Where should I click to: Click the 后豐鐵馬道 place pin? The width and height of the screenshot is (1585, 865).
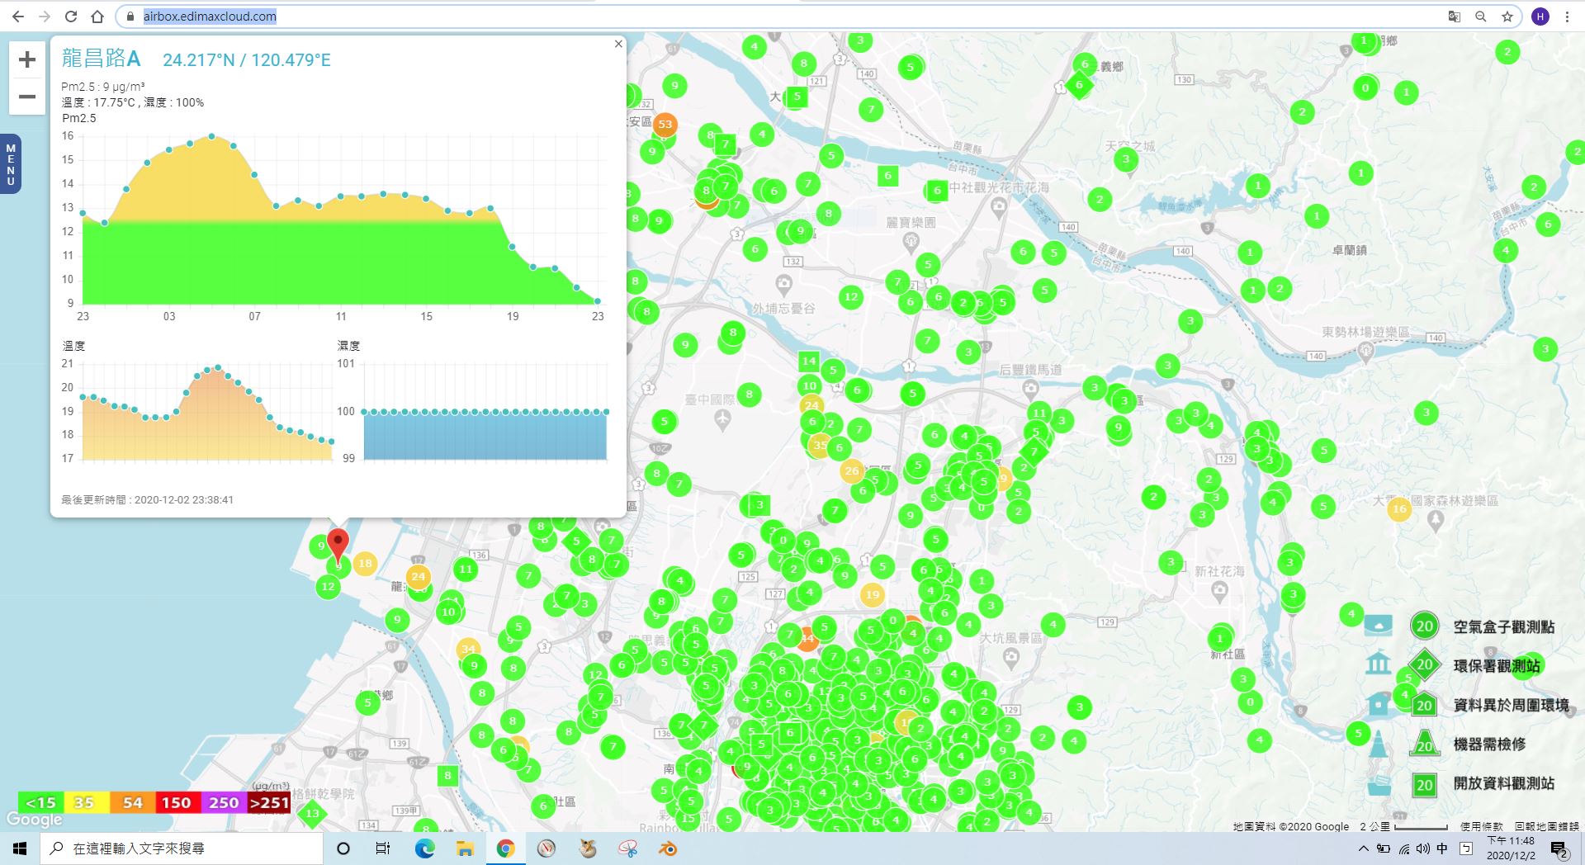tap(1030, 388)
